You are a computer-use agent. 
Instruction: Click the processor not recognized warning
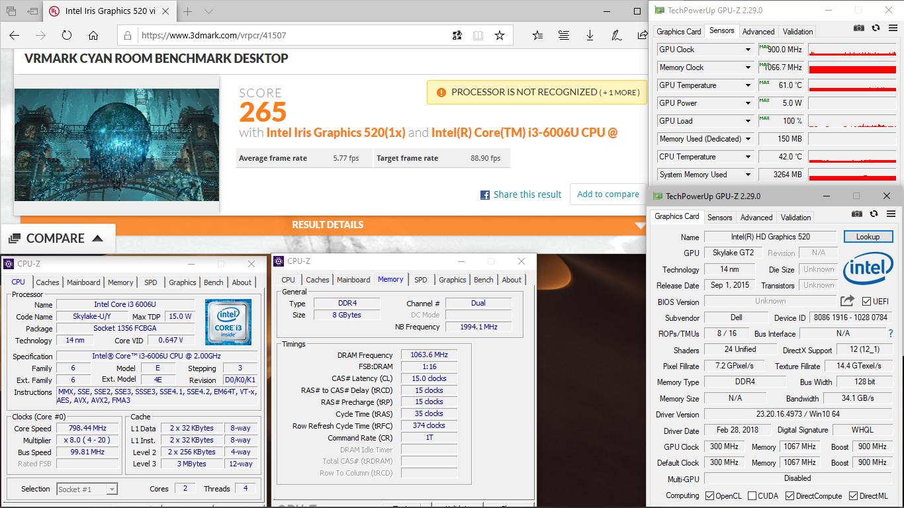click(537, 92)
